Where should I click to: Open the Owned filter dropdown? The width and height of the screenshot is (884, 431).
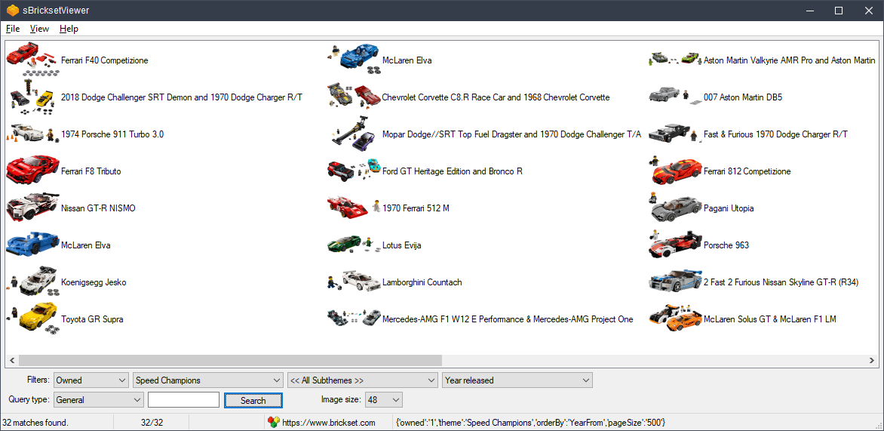pos(91,380)
